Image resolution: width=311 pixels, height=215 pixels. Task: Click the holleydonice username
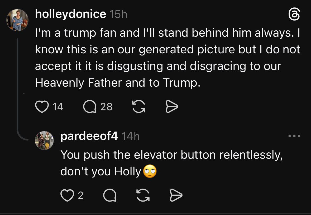coord(70,14)
